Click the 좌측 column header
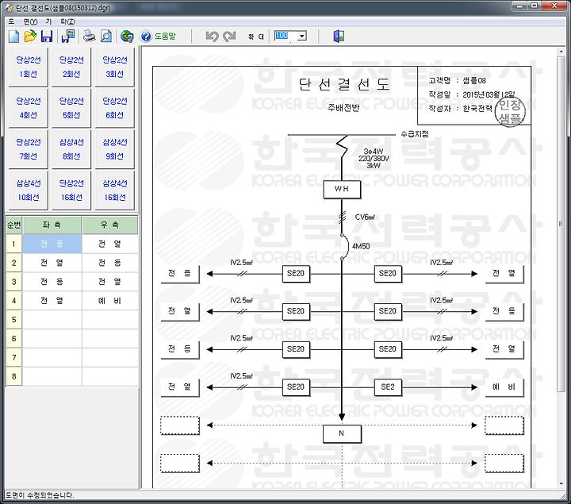 52,225
